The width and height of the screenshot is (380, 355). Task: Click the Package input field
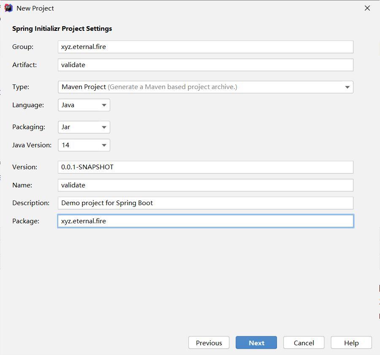tap(206, 221)
